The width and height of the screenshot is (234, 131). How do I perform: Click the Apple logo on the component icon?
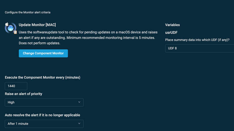click(7, 24)
